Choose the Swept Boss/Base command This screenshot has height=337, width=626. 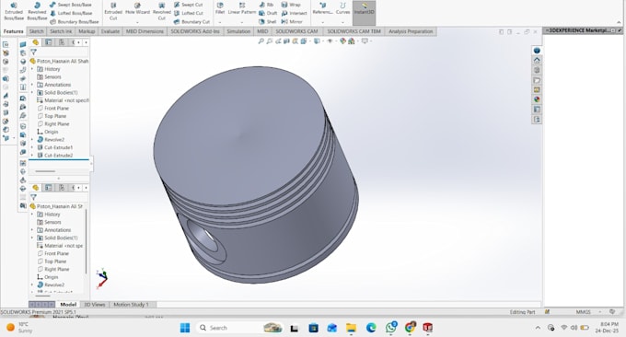pos(70,5)
